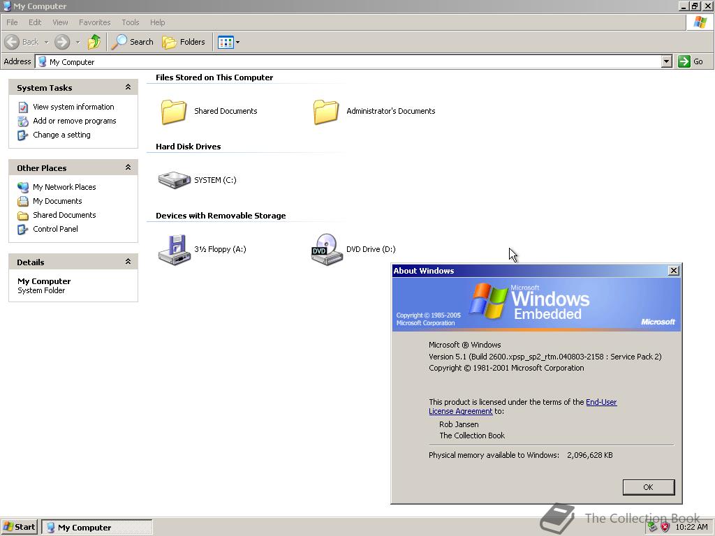Click the View system information icon
Image resolution: width=715 pixels, height=536 pixels.
(23, 107)
